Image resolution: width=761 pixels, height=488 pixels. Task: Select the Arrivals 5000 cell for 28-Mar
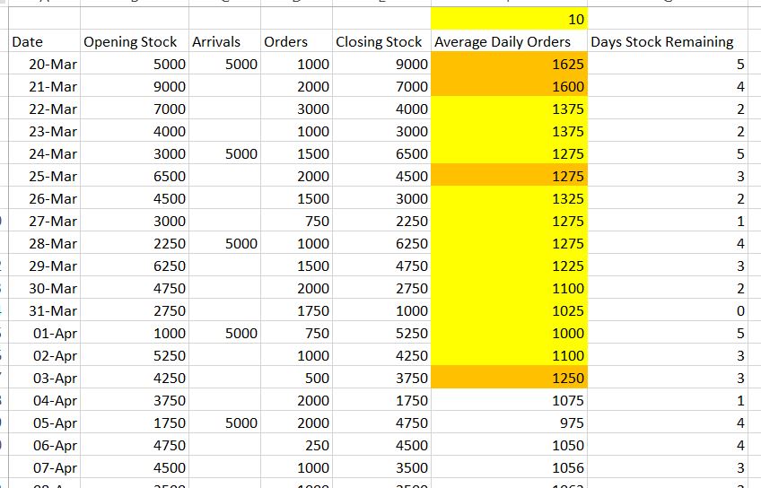tap(224, 243)
